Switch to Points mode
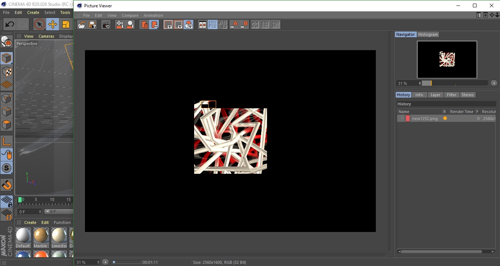The height and width of the screenshot is (266, 500). coord(6,98)
